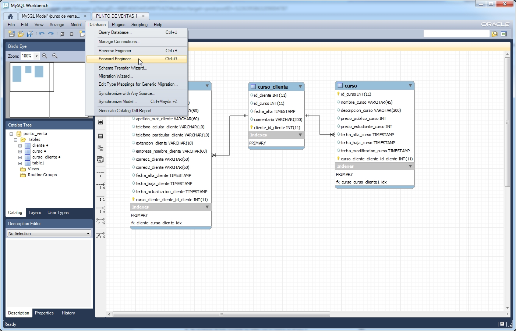Open the curso table header dropdown arrow
The height and width of the screenshot is (331, 516).
[410, 85]
